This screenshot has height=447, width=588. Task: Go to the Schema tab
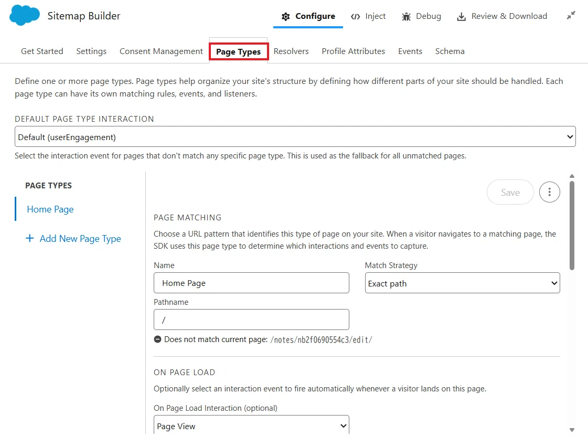tap(450, 51)
